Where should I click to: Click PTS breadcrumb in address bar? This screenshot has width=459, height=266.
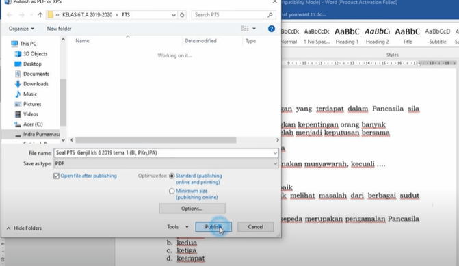click(126, 15)
